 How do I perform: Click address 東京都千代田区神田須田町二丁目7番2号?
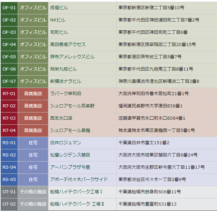[x=159, y=20]
